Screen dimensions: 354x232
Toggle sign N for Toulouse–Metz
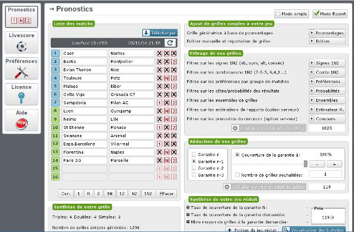(166, 78)
